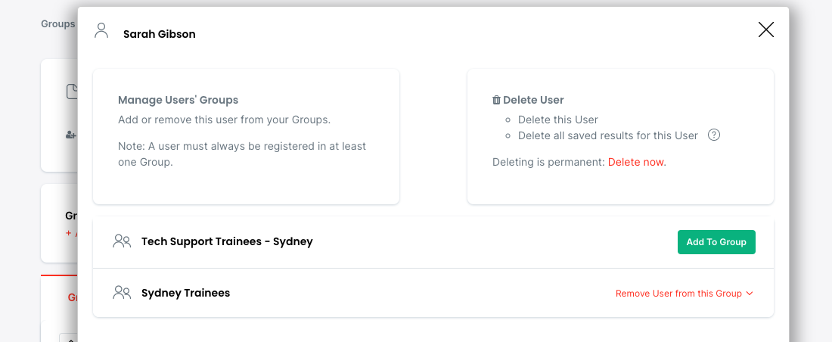The width and height of the screenshot is (832, 342).
Task: Click the group icon for Tech Support Trainees
Action: [122, 241]
